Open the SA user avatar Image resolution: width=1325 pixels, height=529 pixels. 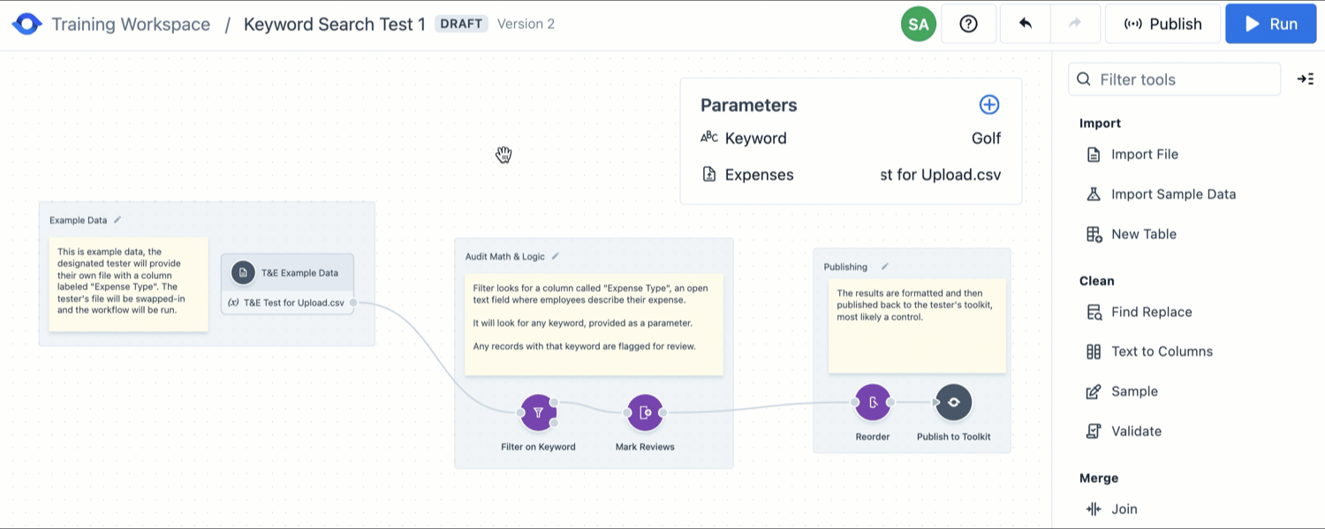919,24
